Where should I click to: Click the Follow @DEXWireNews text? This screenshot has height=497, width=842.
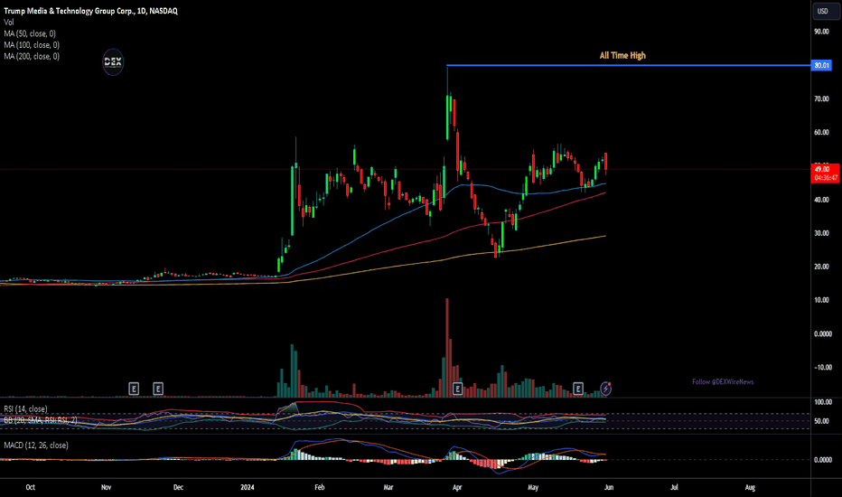pyautogui.click(x=723, y=381)
